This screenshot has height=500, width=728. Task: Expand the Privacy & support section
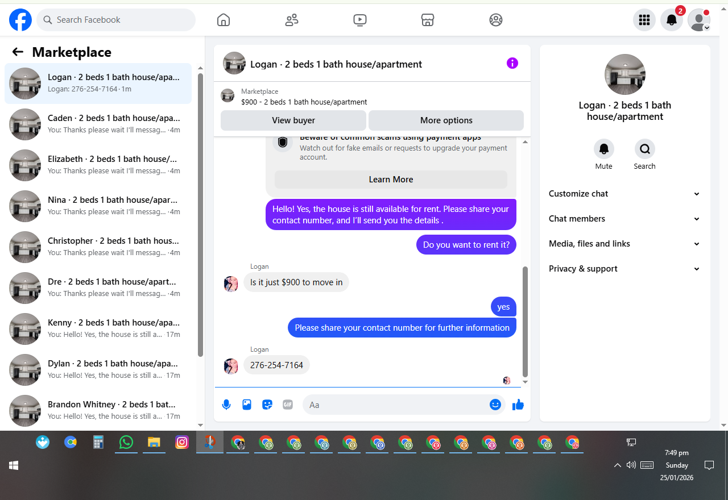624,269
